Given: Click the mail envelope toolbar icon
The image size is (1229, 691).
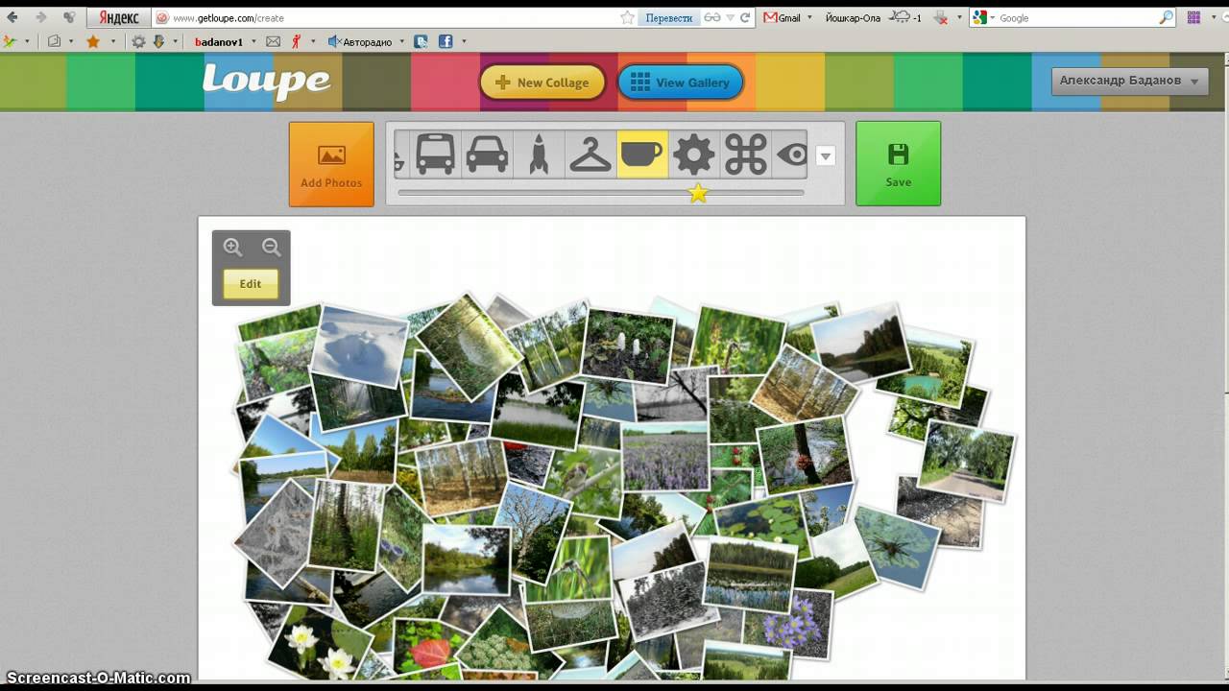Looking at the screenshot, I should (274, 41).
